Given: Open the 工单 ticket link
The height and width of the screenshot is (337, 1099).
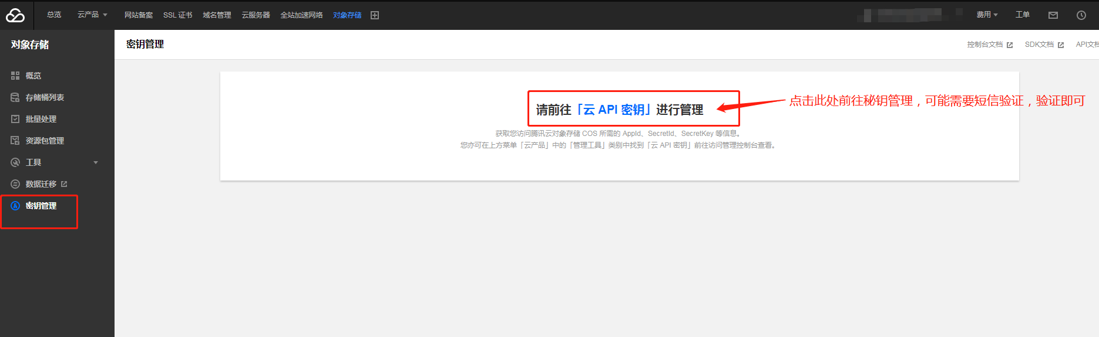Looking at the screenshot, I should (x=1023, y=15).
